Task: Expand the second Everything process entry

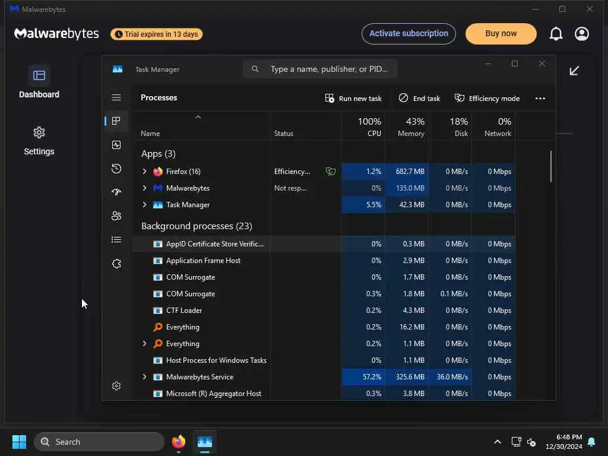Action: tap(145, 344)
